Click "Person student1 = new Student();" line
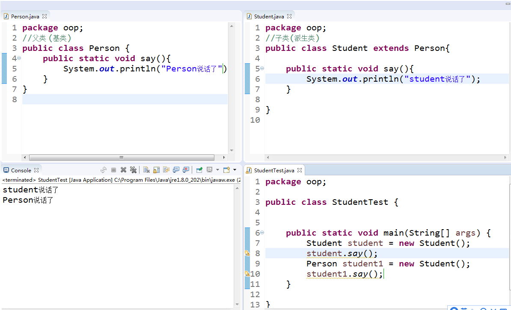This screenshot has height=310, width=511. [388, 263]
